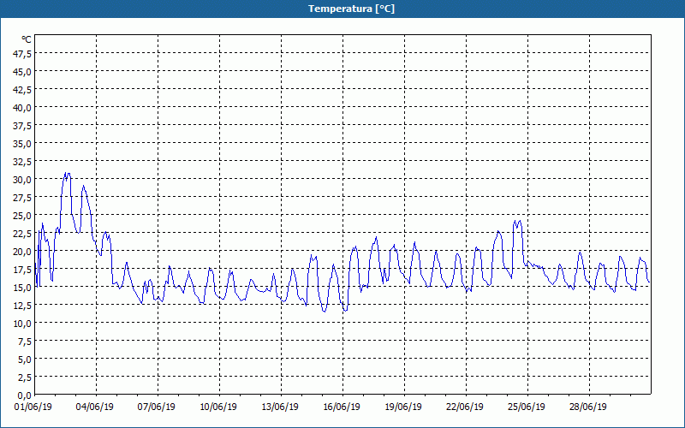The width and height of the screenshot is (685, 428).
Task: Click the 19/06/19 date label
Action: click(x=403, y=407)
